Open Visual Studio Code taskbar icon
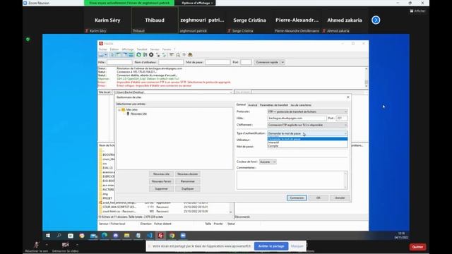 tap(149, 236)
